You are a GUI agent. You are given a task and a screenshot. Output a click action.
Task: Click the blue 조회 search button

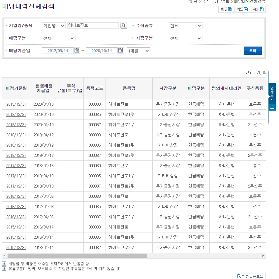point(253,51)
